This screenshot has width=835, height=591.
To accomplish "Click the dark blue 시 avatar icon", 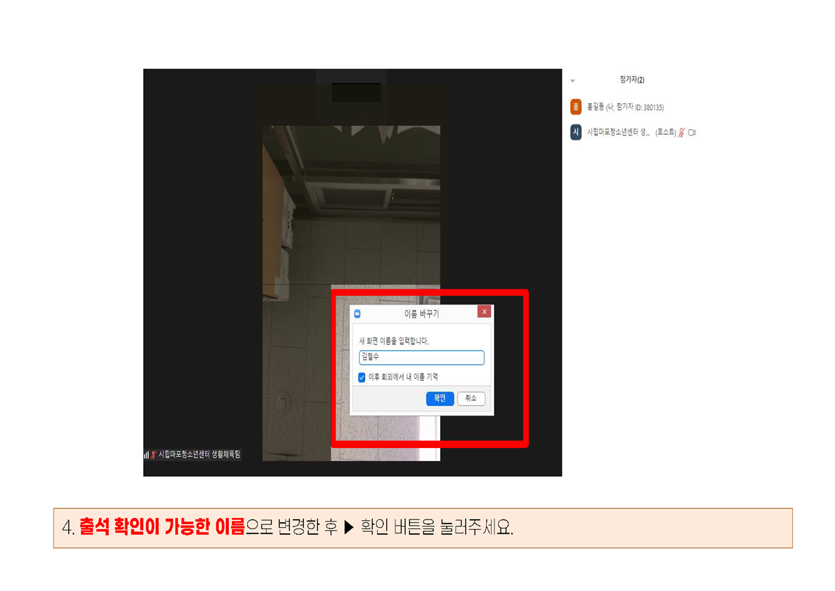I will pos(576,132).
